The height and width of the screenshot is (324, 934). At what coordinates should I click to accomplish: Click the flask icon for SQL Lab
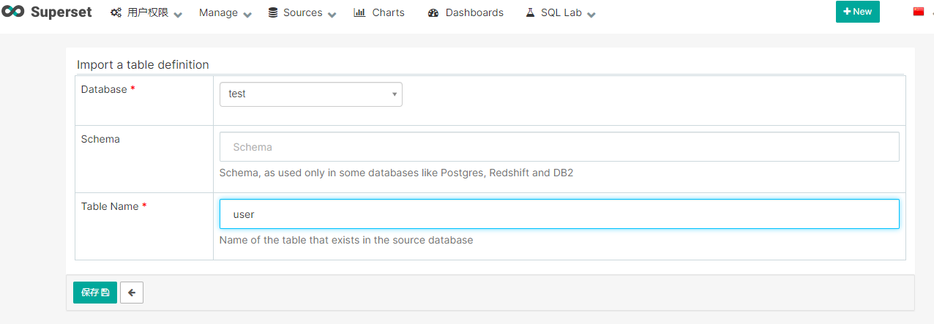click(x=530, y=12)
